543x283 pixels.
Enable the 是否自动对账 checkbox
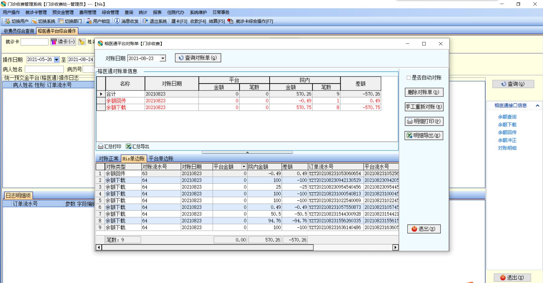tap(408, 78)
